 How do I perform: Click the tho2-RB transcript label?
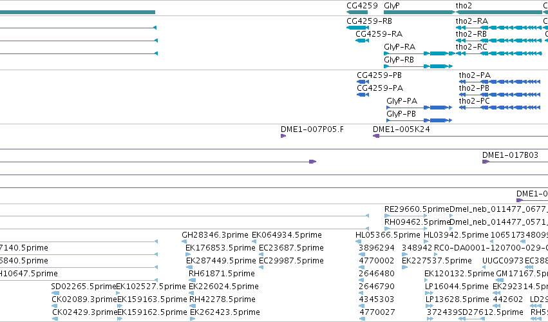click(x=471, y=34)
